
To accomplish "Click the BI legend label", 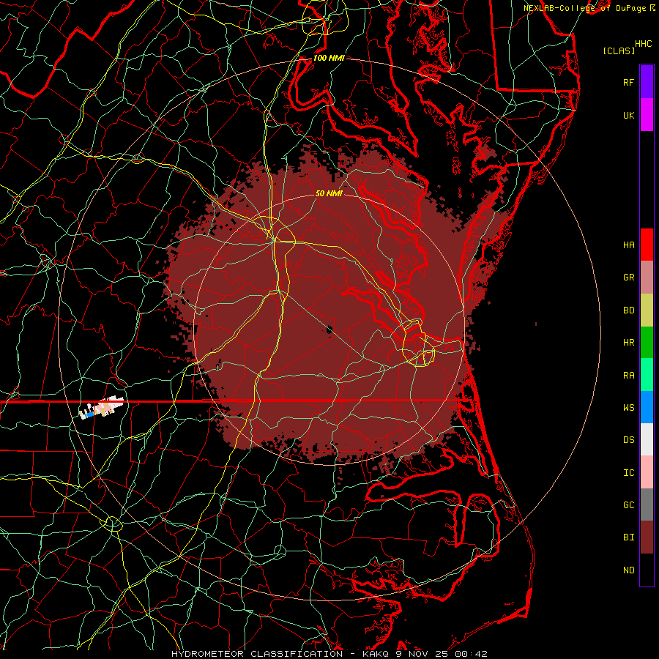I will pos(628,537).
